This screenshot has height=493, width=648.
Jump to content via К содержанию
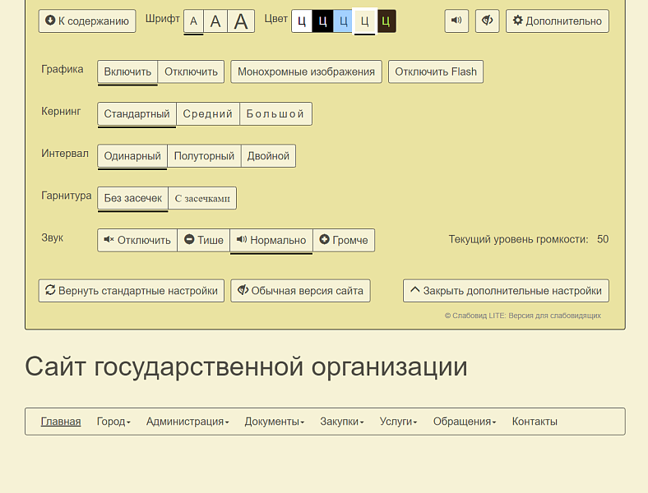pos(87,21)
